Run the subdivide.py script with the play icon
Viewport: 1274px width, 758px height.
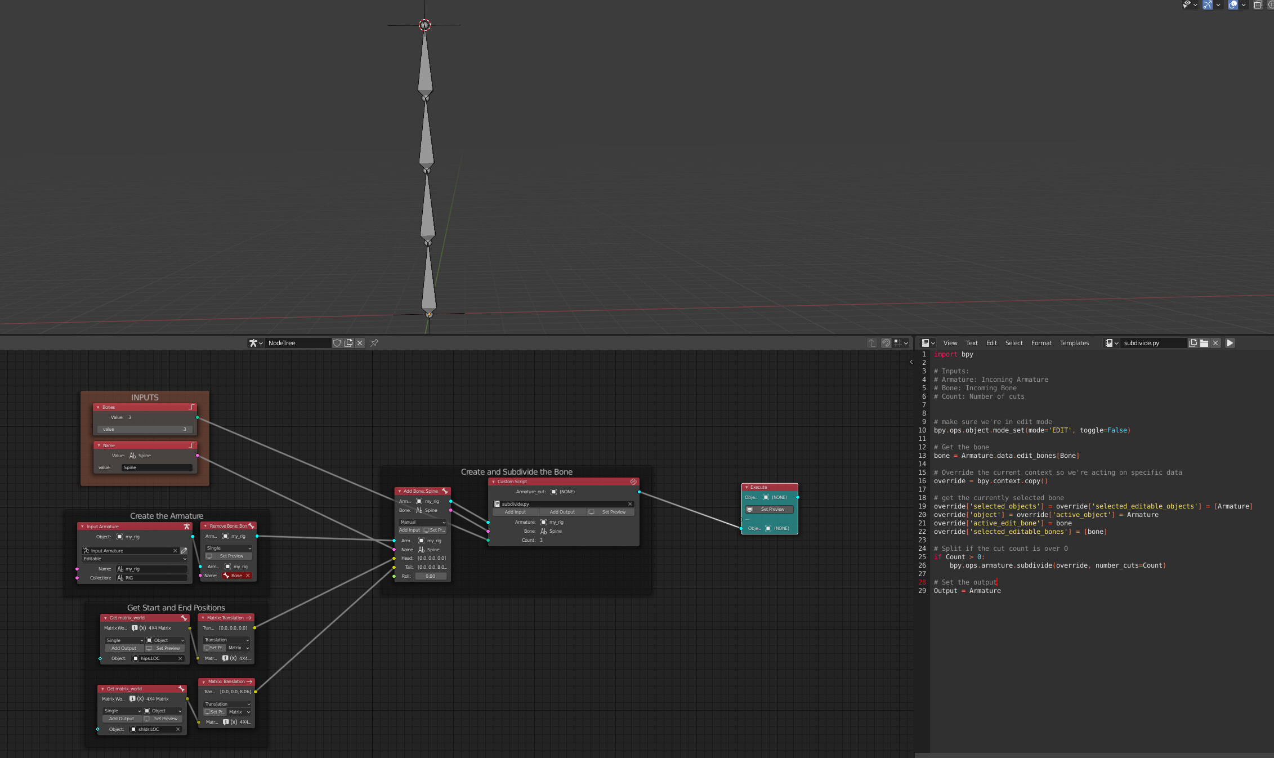[1230, 343]
